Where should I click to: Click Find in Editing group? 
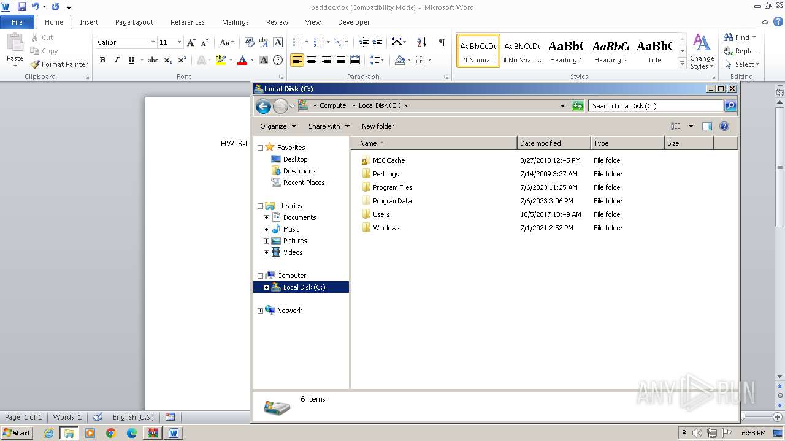(x=740, y=37)
